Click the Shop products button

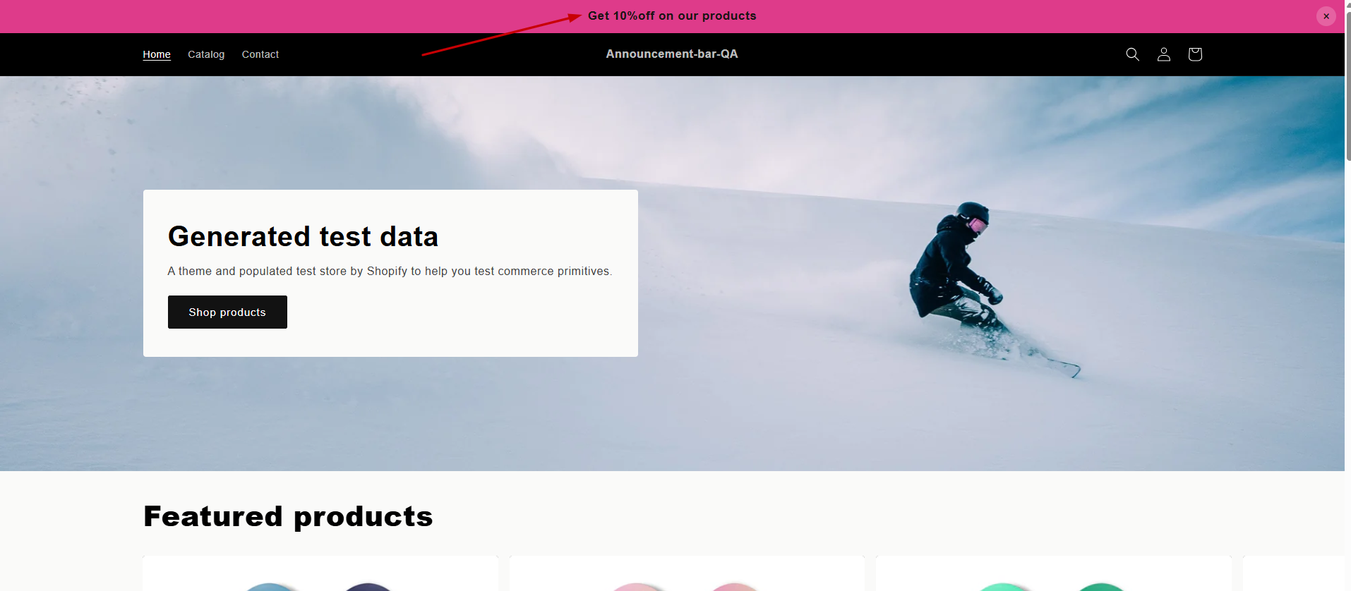click(227, 312)
